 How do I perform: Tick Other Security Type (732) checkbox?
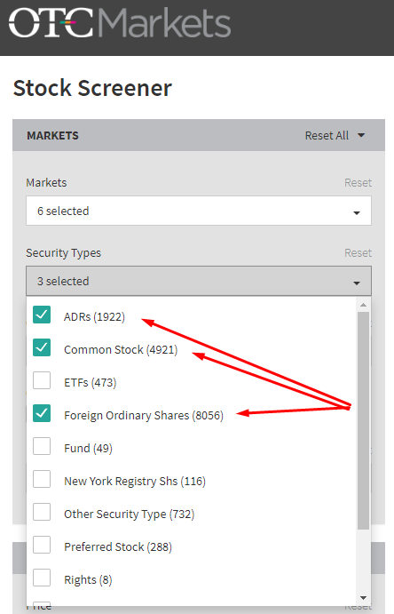point(42,512)
